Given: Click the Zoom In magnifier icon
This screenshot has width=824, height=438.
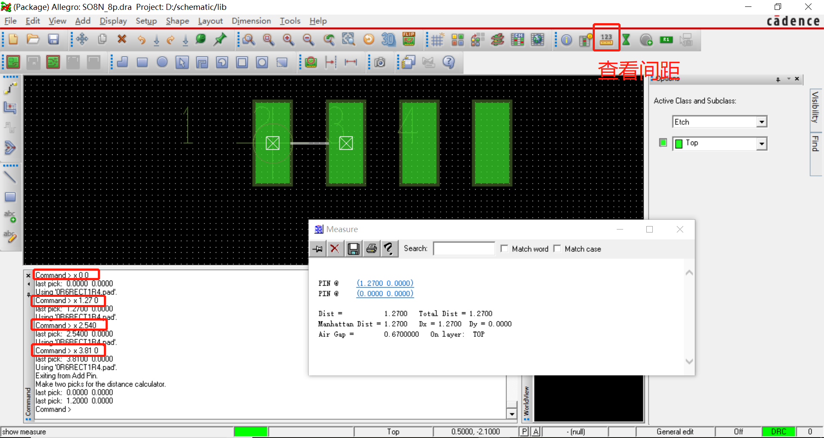Looking at the screenshot, I should pyautogui.click(x=288, y=39).
